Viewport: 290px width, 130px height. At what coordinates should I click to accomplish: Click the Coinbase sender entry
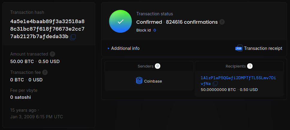[153, 81]
